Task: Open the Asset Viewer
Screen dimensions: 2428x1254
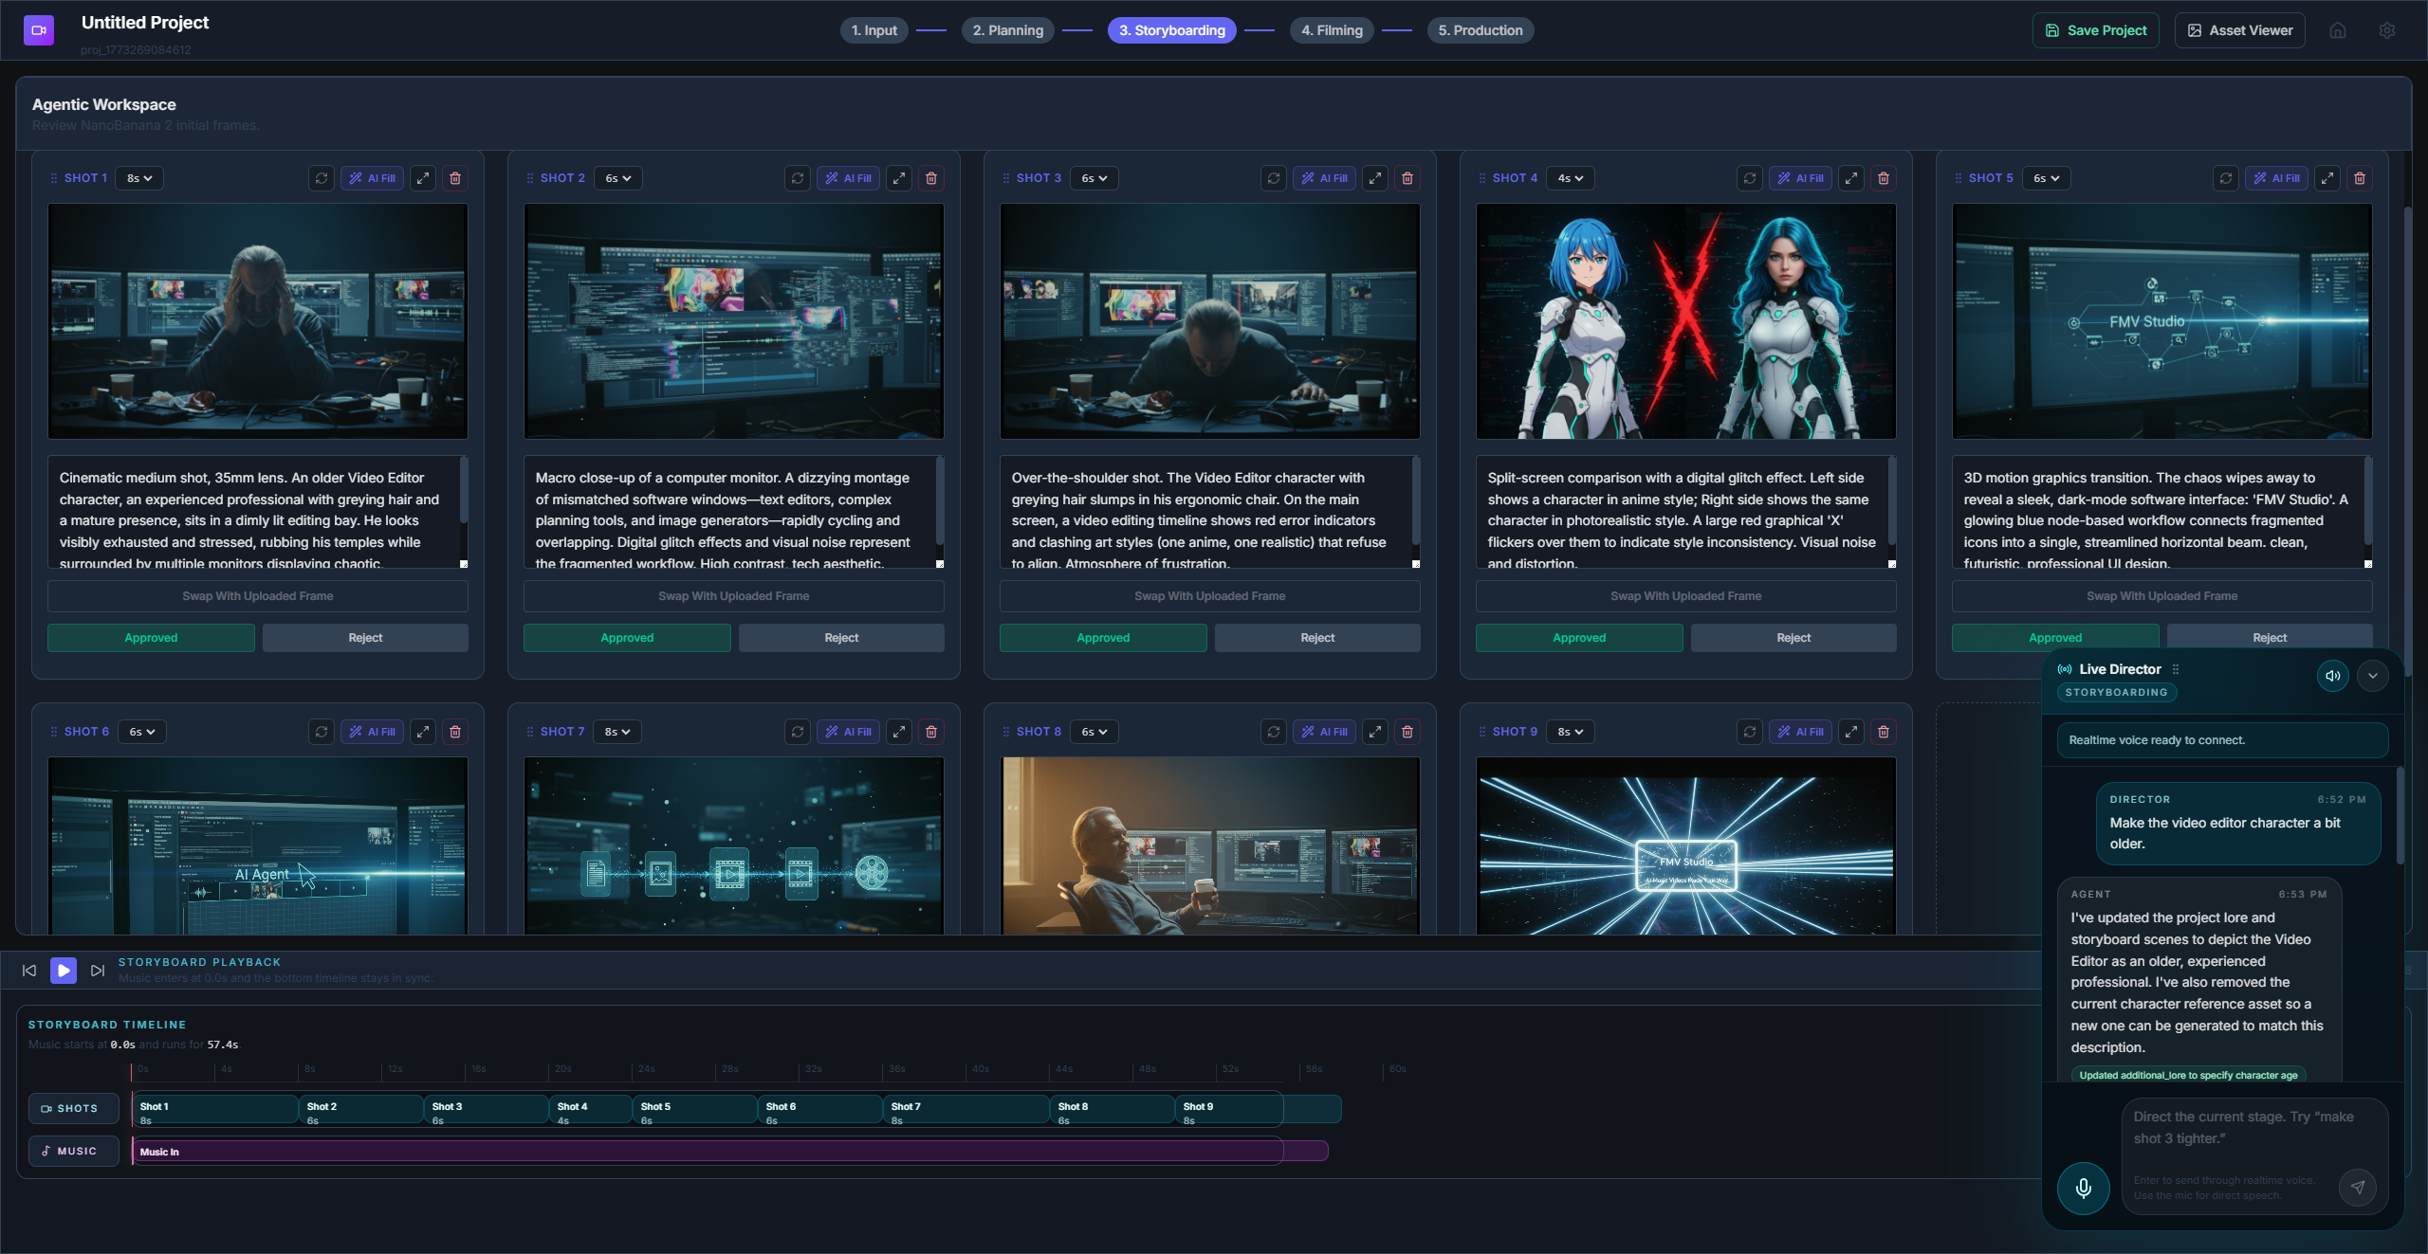Action: (2239, 30)
